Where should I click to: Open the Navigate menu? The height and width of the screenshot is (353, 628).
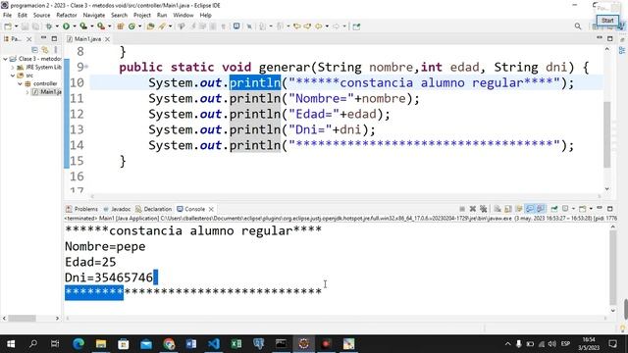tap(94, 16)
